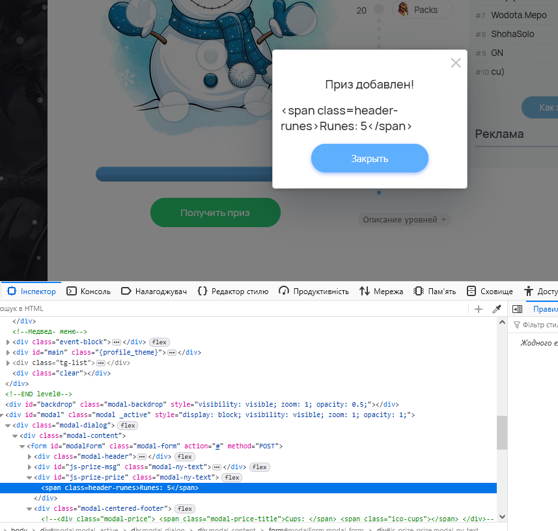Click the action="#" link in form
This screenshot has height=531, width=558.
(x=217, y=446)
